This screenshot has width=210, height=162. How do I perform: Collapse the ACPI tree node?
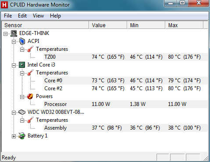[x=14, y=42]
